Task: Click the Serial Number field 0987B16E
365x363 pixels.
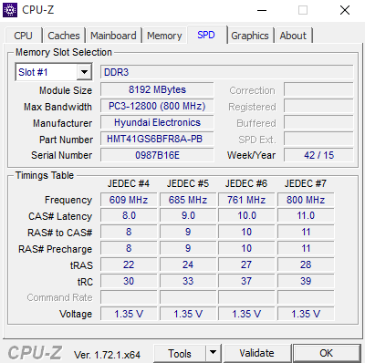Action: 157,155
